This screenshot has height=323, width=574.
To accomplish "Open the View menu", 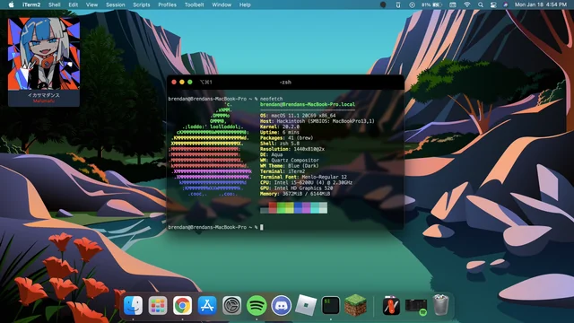I will pos(91,4).
